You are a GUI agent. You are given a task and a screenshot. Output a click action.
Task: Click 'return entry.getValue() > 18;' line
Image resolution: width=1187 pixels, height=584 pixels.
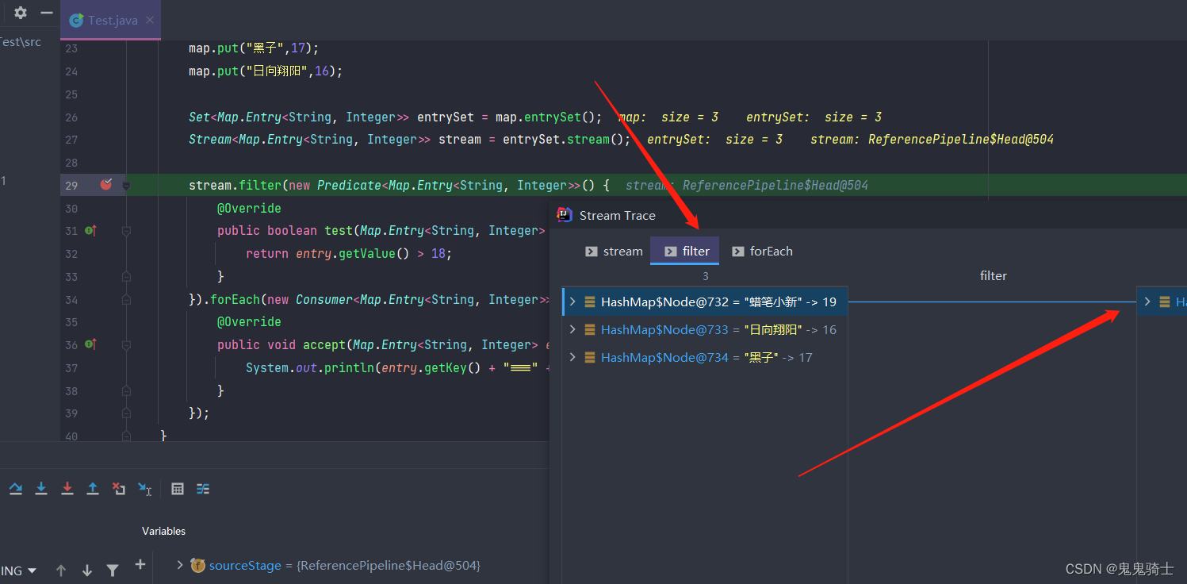point(349,254)
